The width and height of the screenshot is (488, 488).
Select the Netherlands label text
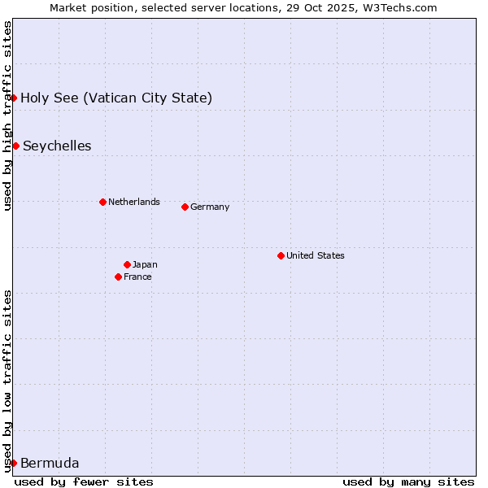click(133, 202)
